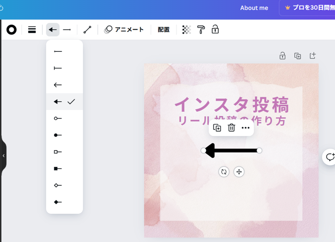Open the line style thickness menu
The image size is (335, 242).
click(x=32, y=30)
